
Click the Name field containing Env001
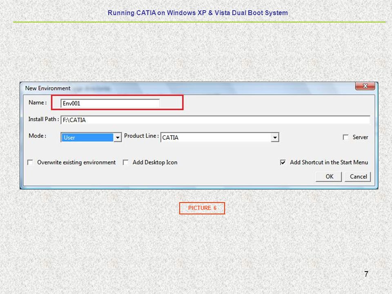(x=110, y=103)
